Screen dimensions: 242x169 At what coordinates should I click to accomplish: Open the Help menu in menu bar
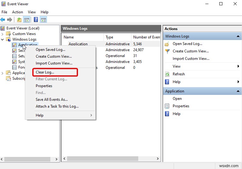(44, 12)
